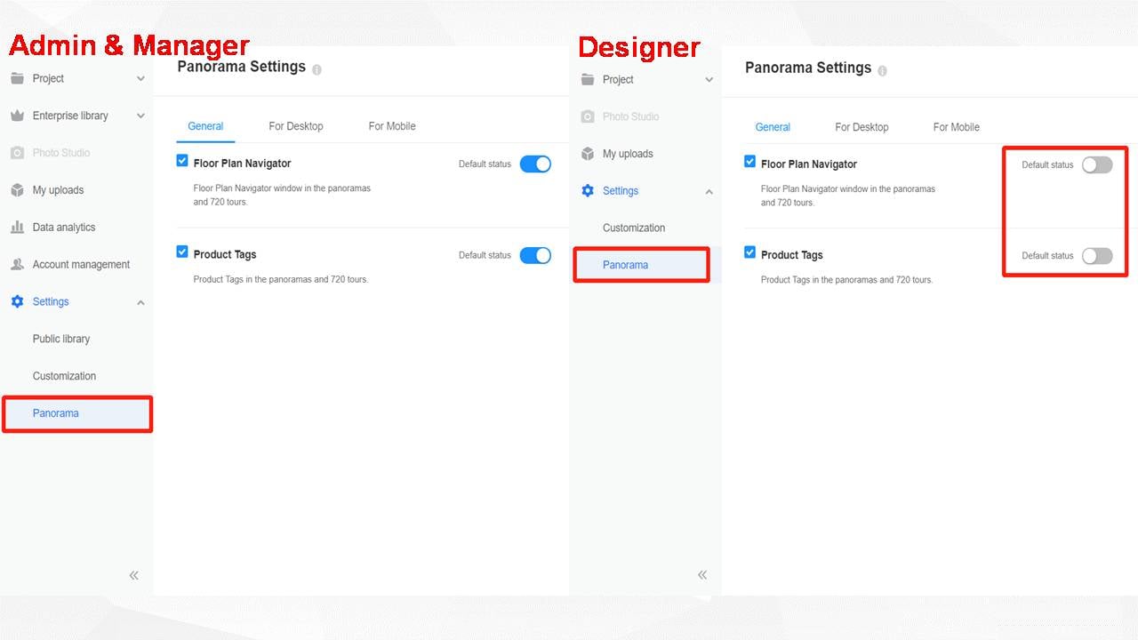The width and height of the screenshot is (1138, 640).
Task: Click Product Tags description text in Designer panel
Action: click(847, 279)
